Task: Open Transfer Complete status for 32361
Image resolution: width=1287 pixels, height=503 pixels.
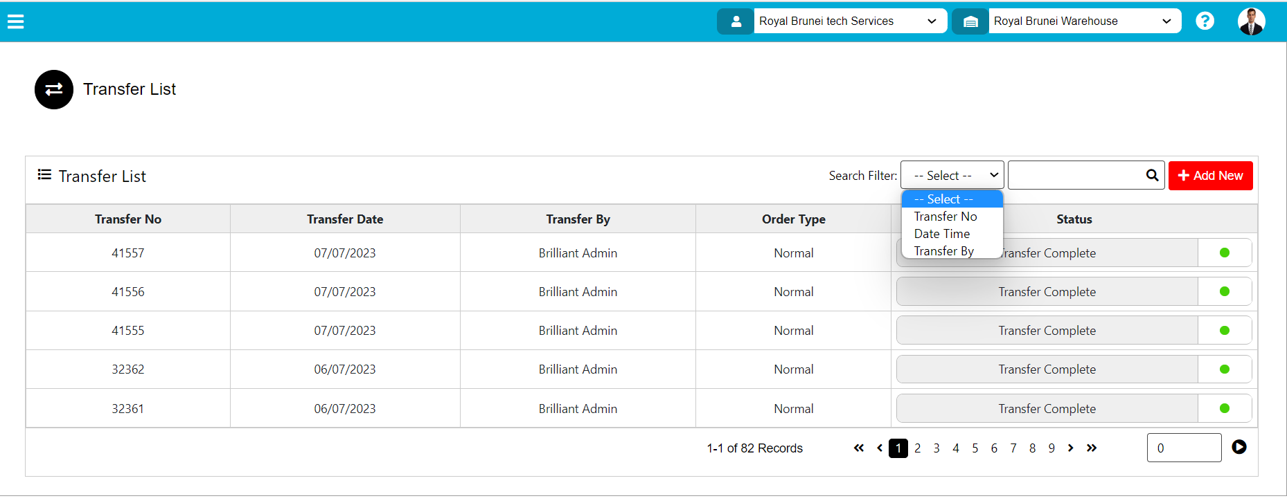Action: 1047,409
